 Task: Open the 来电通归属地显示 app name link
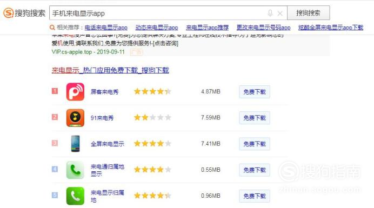tap(108, 170)
